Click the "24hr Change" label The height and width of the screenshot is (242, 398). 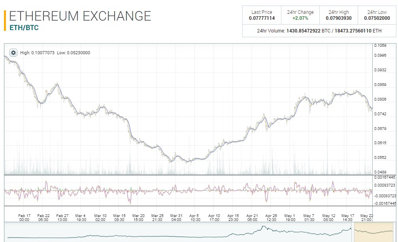pos(300,12)
